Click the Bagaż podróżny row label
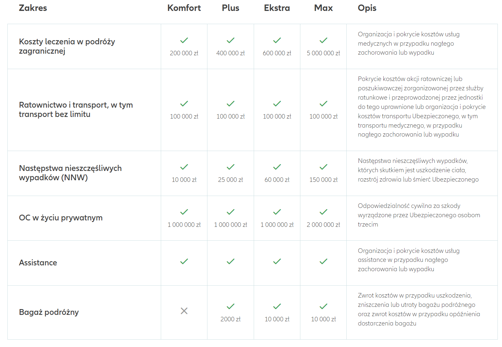Screen dimensions: 502x347 49,312
